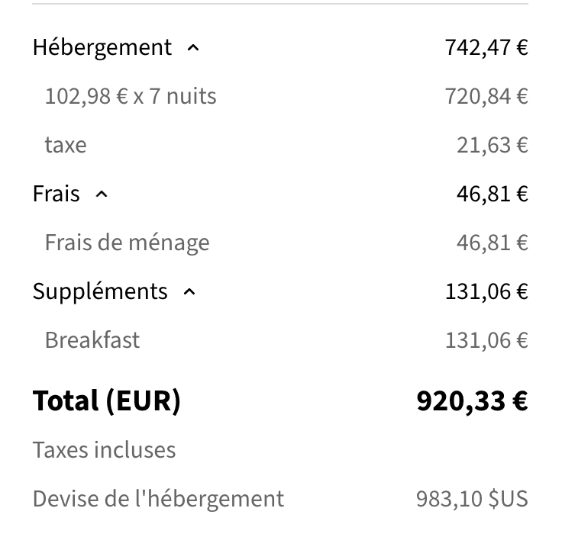Click the taxe line item label
Viewport: 562px width, 537px height.
coord(66,145)
